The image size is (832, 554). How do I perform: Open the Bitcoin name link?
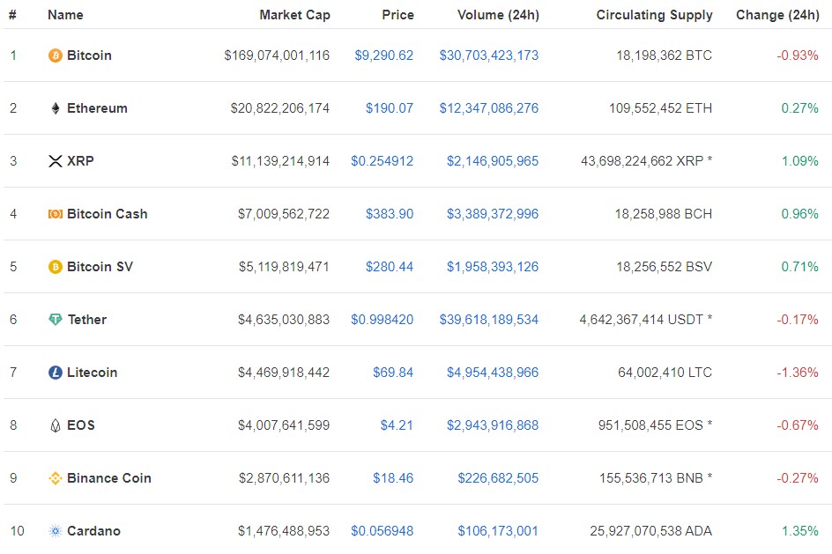pyautogui.click(x=89, y=55)
